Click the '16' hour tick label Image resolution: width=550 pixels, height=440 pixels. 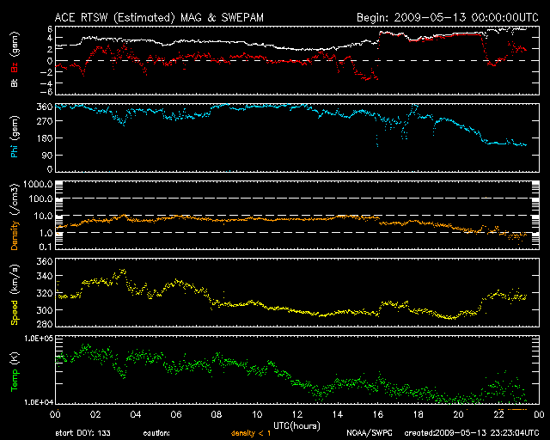click(x=378, y=414)
